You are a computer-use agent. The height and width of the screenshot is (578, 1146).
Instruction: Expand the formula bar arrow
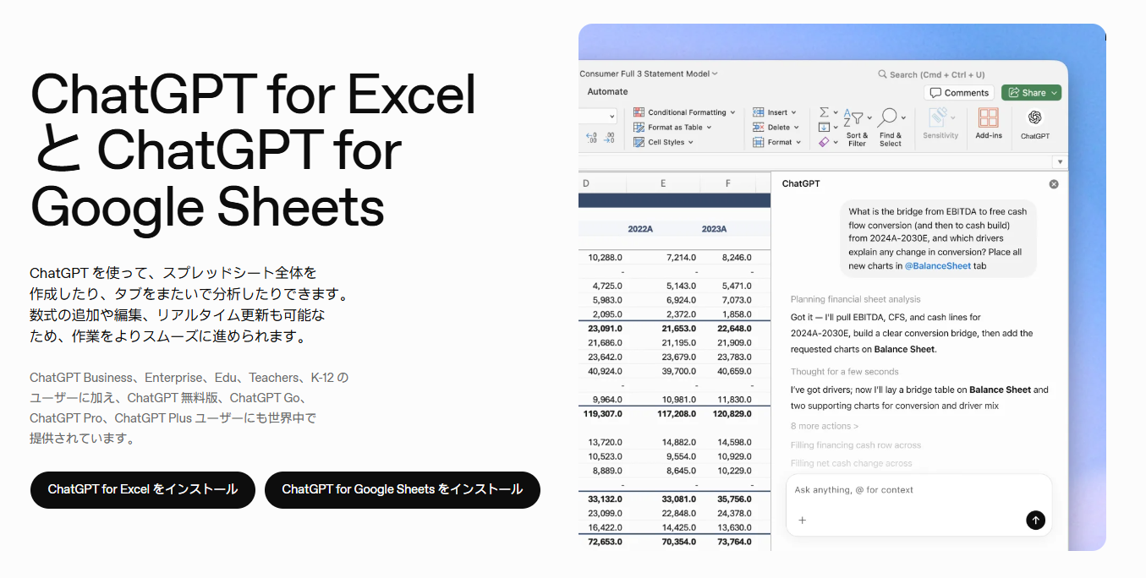pyautogui.click(x=1060, y=162)
